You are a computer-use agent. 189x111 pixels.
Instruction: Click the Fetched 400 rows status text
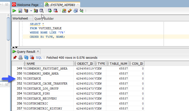(72, 58)
